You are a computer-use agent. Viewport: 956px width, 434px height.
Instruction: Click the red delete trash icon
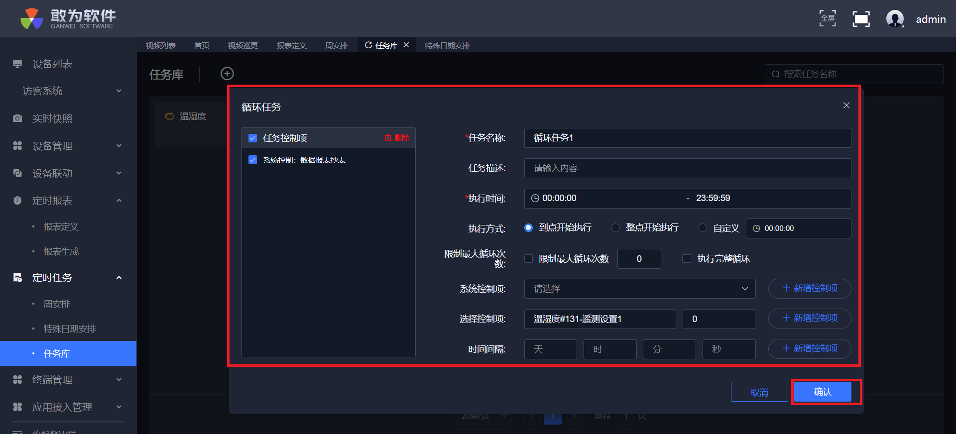388,138
